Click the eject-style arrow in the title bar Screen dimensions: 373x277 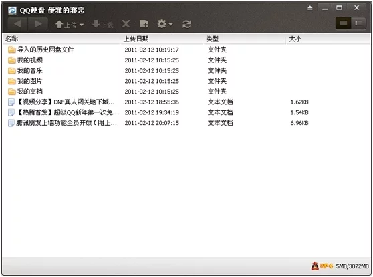tap(310, 8)
